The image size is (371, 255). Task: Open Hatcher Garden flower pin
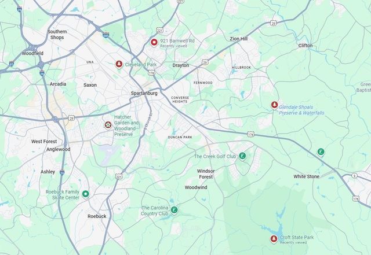(108, 125)
